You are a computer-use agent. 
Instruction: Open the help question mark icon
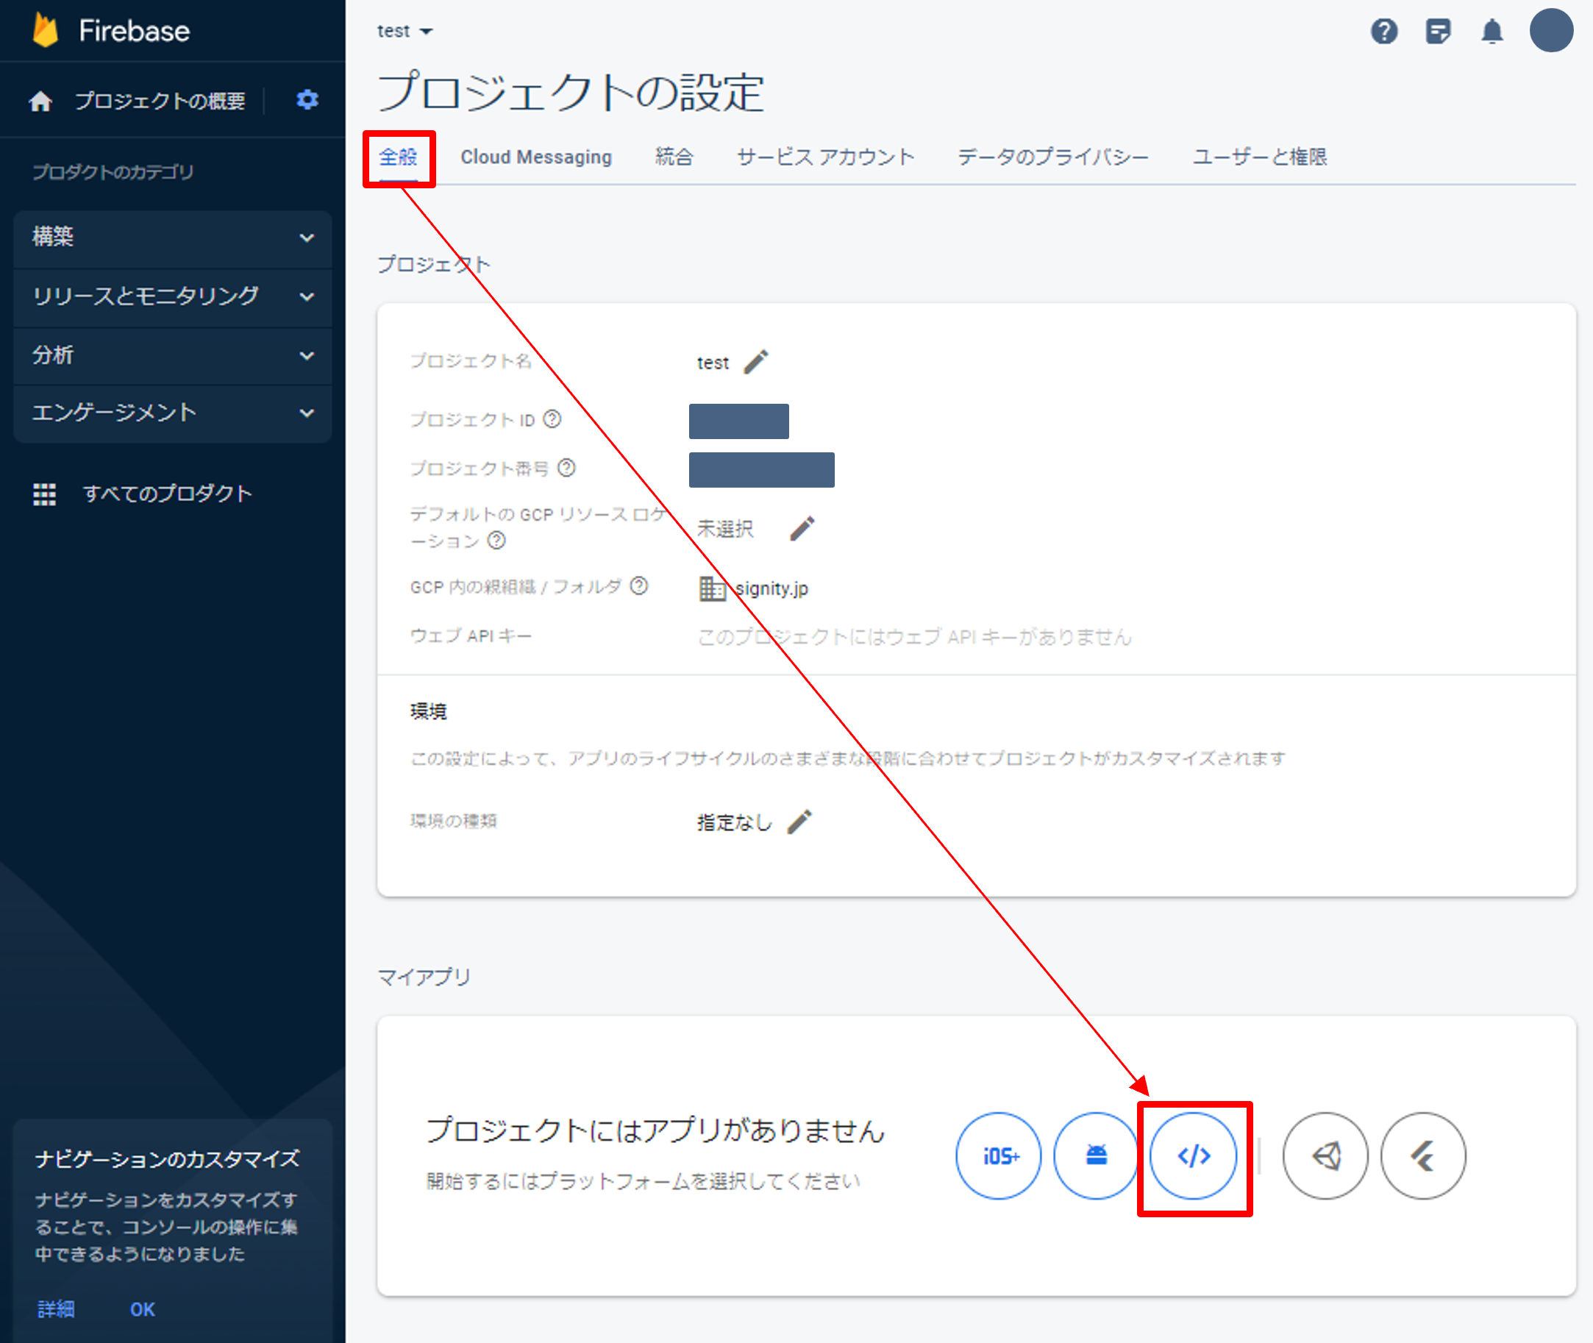[x=1383, y=31]
